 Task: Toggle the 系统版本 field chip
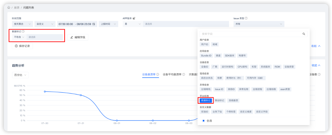pos(266,67)
